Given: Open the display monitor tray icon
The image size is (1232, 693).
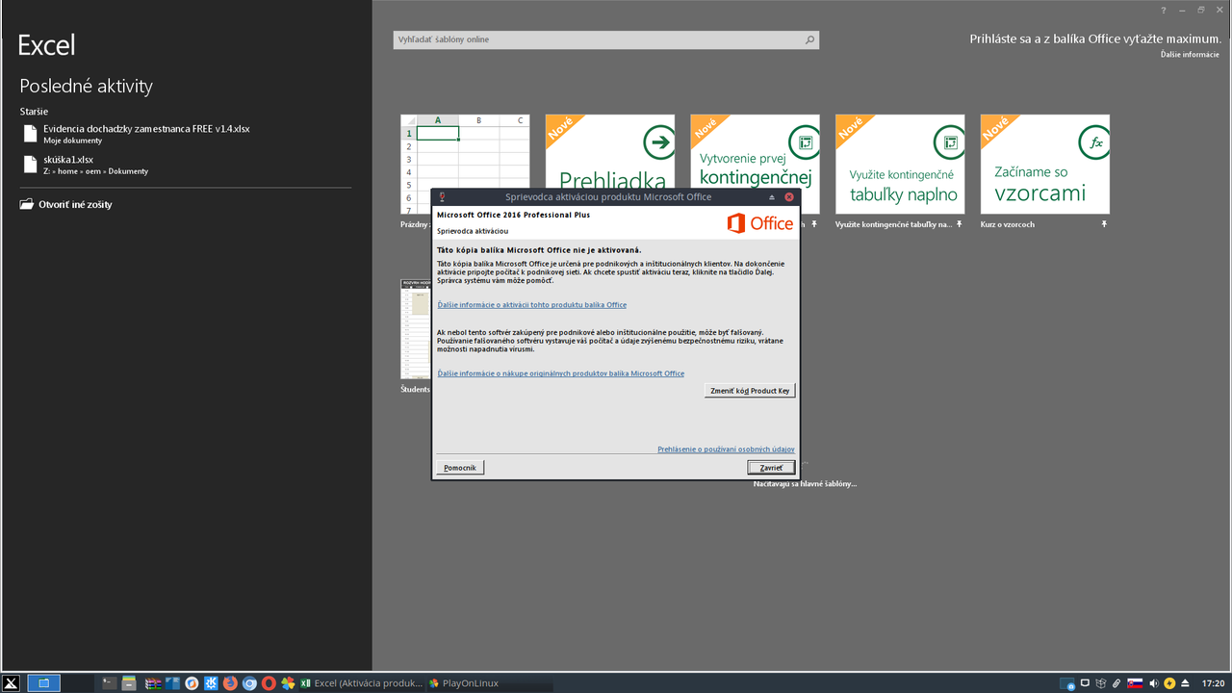Looking at the screenshot, I should (1085, 682).
